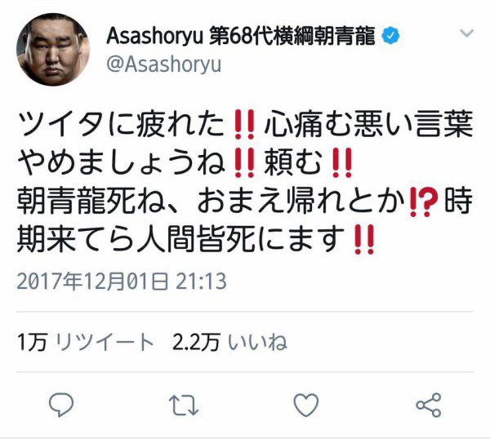
Task: Click the blue verified badge
Action: point(390,36)
